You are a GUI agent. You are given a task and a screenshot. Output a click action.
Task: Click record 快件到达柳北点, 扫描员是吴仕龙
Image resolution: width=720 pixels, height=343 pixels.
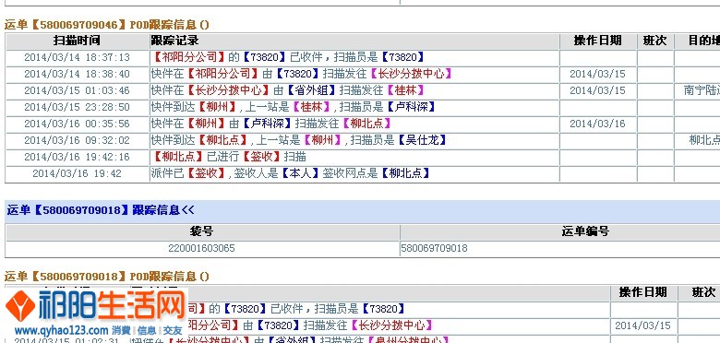(x=299, y=140)
